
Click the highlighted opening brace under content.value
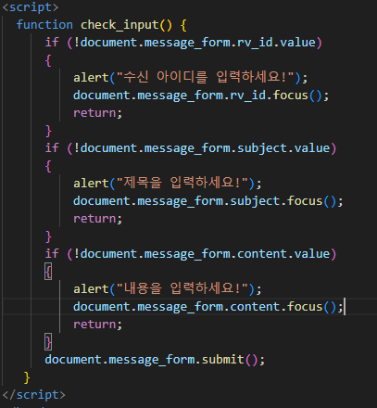48,272
